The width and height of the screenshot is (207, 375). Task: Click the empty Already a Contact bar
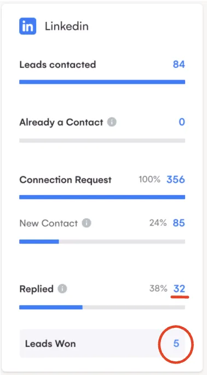[x=102, y=140]
